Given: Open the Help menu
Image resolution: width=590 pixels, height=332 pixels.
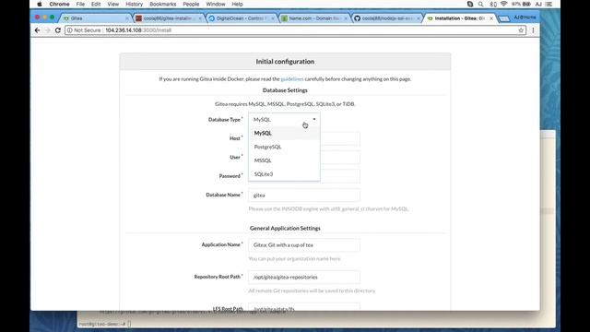Looking at the screenshot, I should tap(237, 4).
